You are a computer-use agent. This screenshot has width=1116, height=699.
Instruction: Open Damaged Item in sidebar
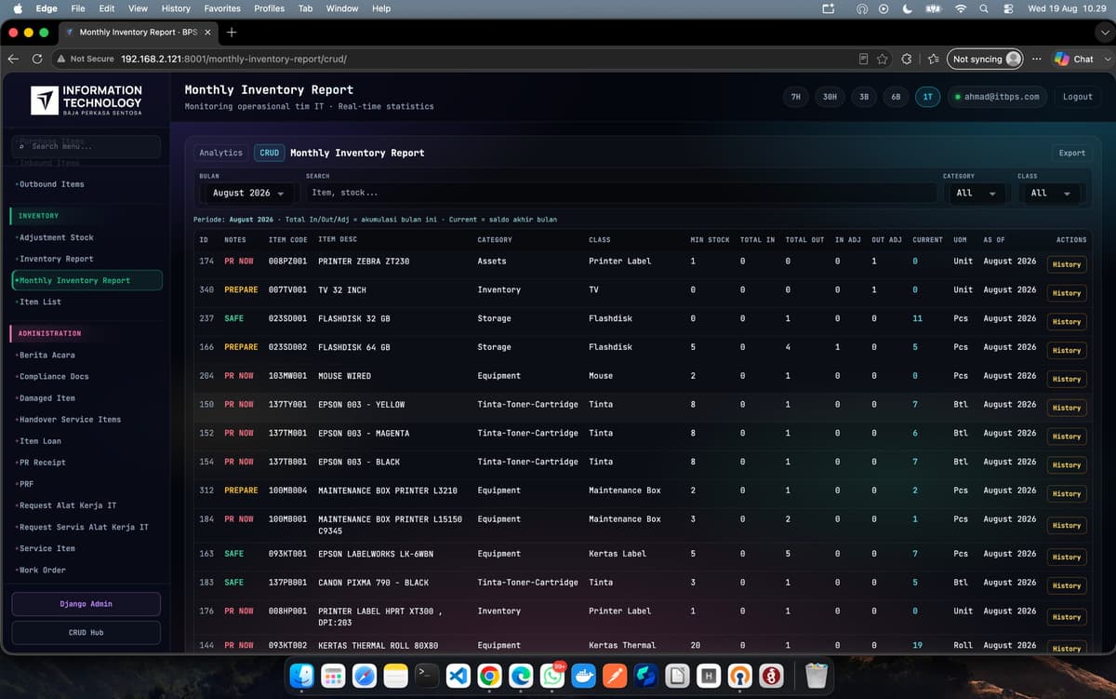47,397
